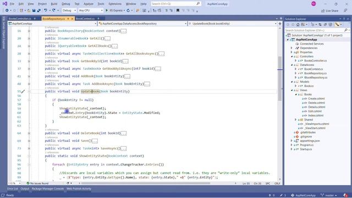Click the browser refresh toolbar icon
352x198 pixels.
point(128,10)
